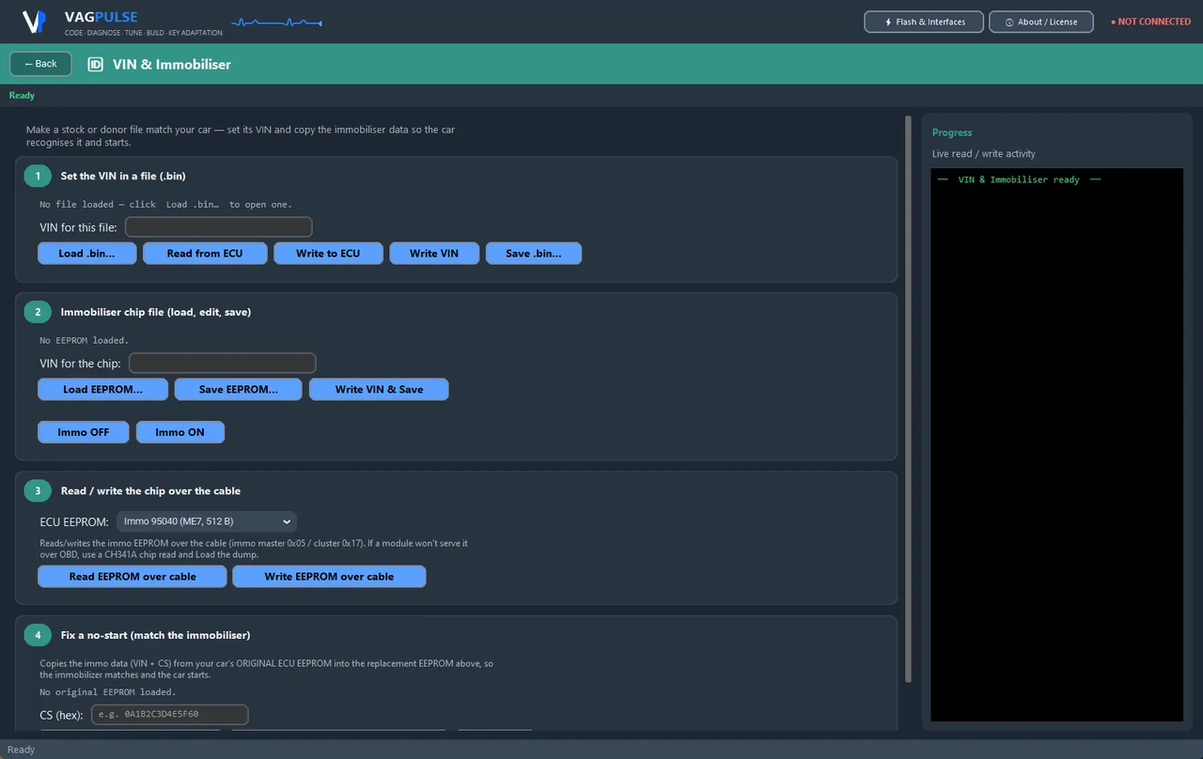Click Read EEPROM over cable
The image size is (1203, 759).
click(133, 577)
